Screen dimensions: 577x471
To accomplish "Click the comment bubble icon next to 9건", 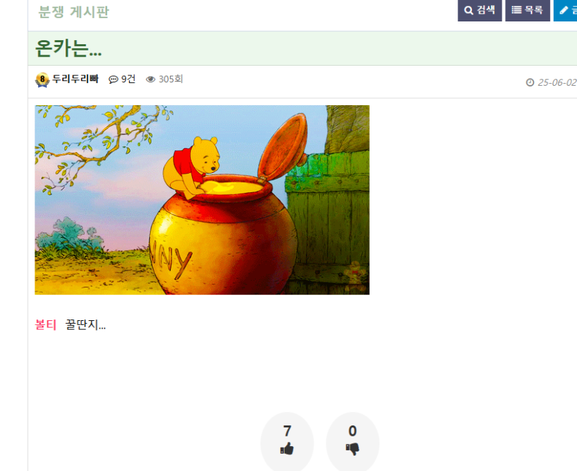I will [x=113, y=80].
